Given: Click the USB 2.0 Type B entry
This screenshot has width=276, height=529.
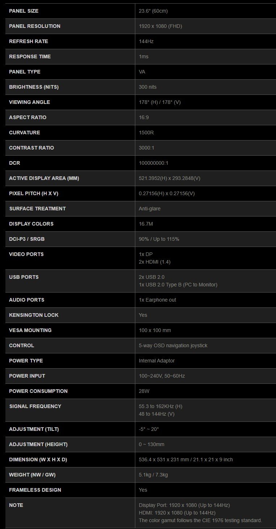Looking at the screenshot, I should point(178,285).
